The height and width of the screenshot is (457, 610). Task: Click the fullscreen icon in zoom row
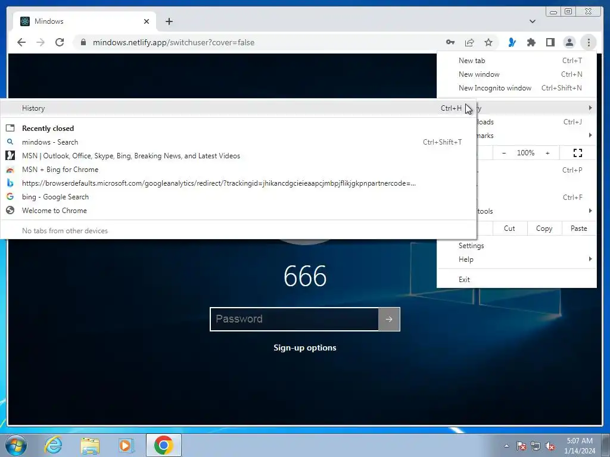pyautogui.click(x=578, y=153)
